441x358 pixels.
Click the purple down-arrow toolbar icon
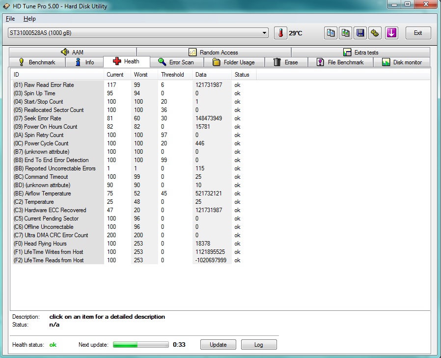tap(391, 33)
